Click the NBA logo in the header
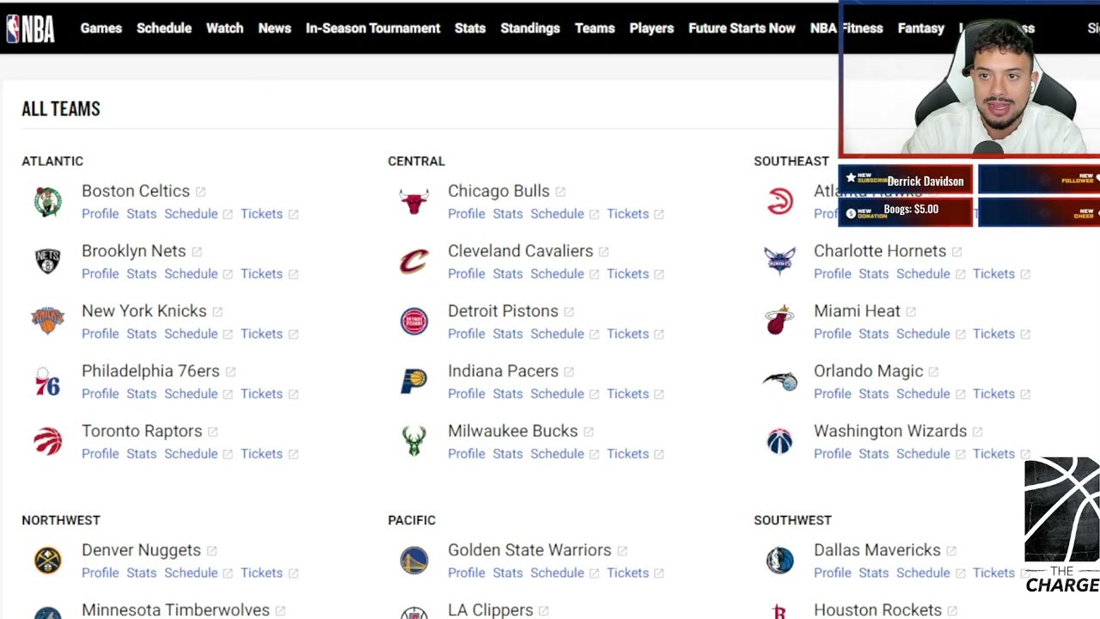The height and width of the screenshot is (619, 1100). (x=30, y=28)
